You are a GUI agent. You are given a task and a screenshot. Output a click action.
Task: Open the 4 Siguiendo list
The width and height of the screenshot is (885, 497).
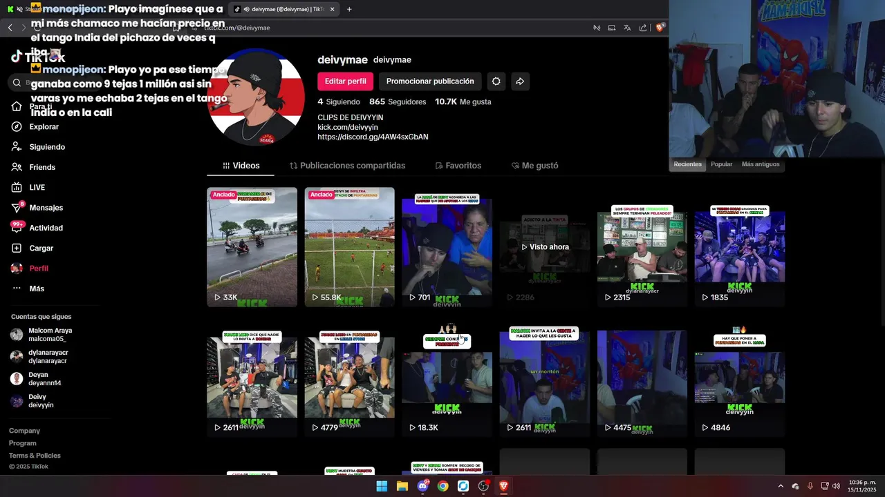point(338,101)
